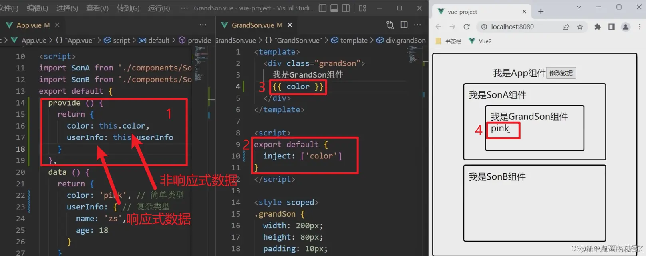646x256 pixels.
Task: Select "GrandSon.vue" braces breadcrumb in right editor
Action: point(293,40)
